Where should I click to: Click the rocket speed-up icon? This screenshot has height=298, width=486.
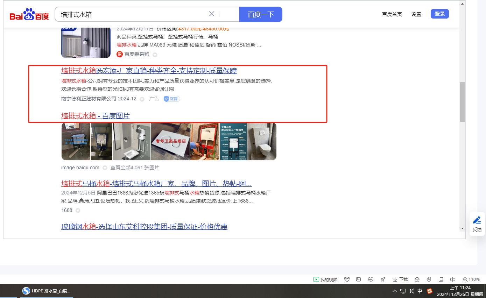(x=383, y=279)
